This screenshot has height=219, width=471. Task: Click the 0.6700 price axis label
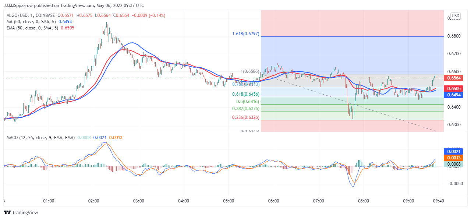point(453,54)
